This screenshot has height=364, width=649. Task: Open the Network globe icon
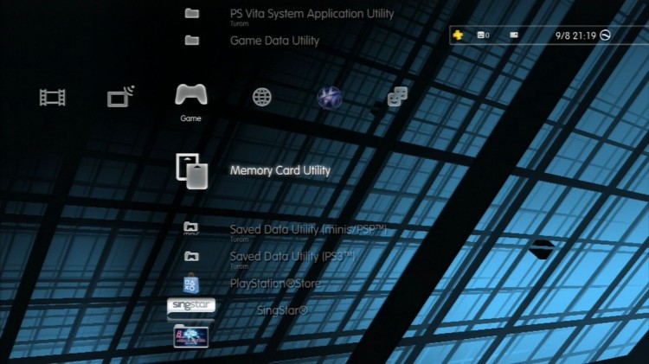point(262,97)
